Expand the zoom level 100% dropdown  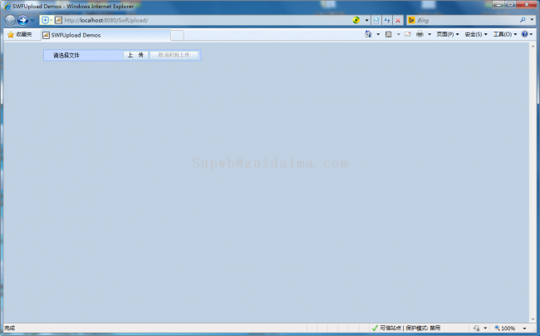point(524,329)
